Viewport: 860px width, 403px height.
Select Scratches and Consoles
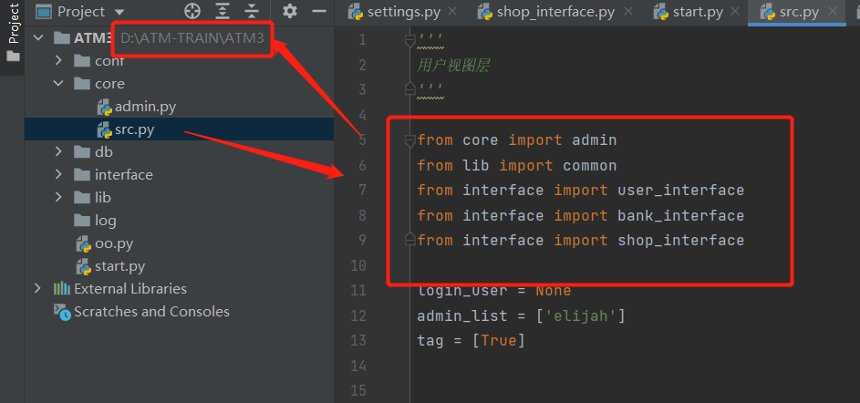click(x=151, y=312)
